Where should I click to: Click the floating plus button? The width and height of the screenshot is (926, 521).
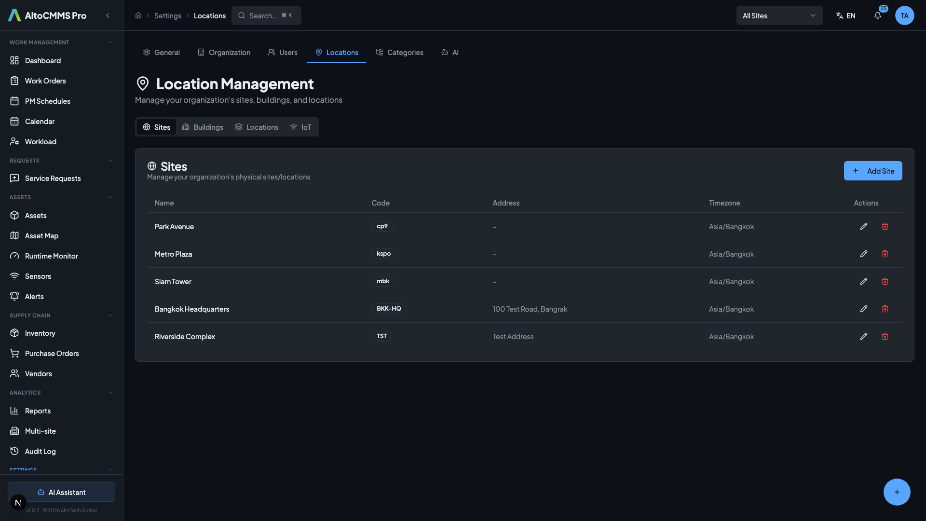pos(897,492)
